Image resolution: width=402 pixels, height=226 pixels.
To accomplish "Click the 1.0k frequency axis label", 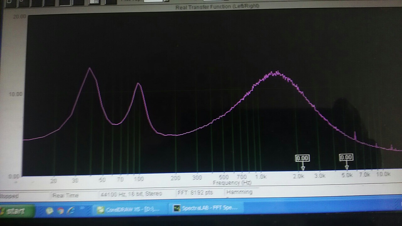I will point(261,177).
